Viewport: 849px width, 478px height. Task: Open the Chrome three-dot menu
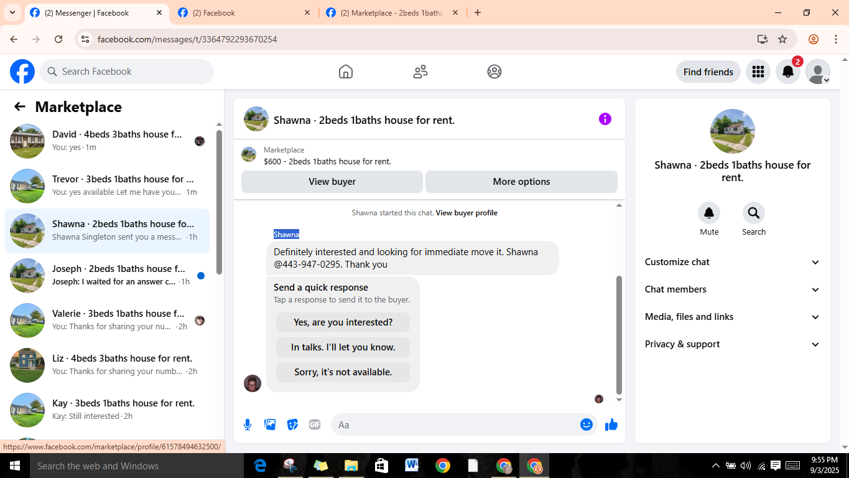(x=836, y=39)
